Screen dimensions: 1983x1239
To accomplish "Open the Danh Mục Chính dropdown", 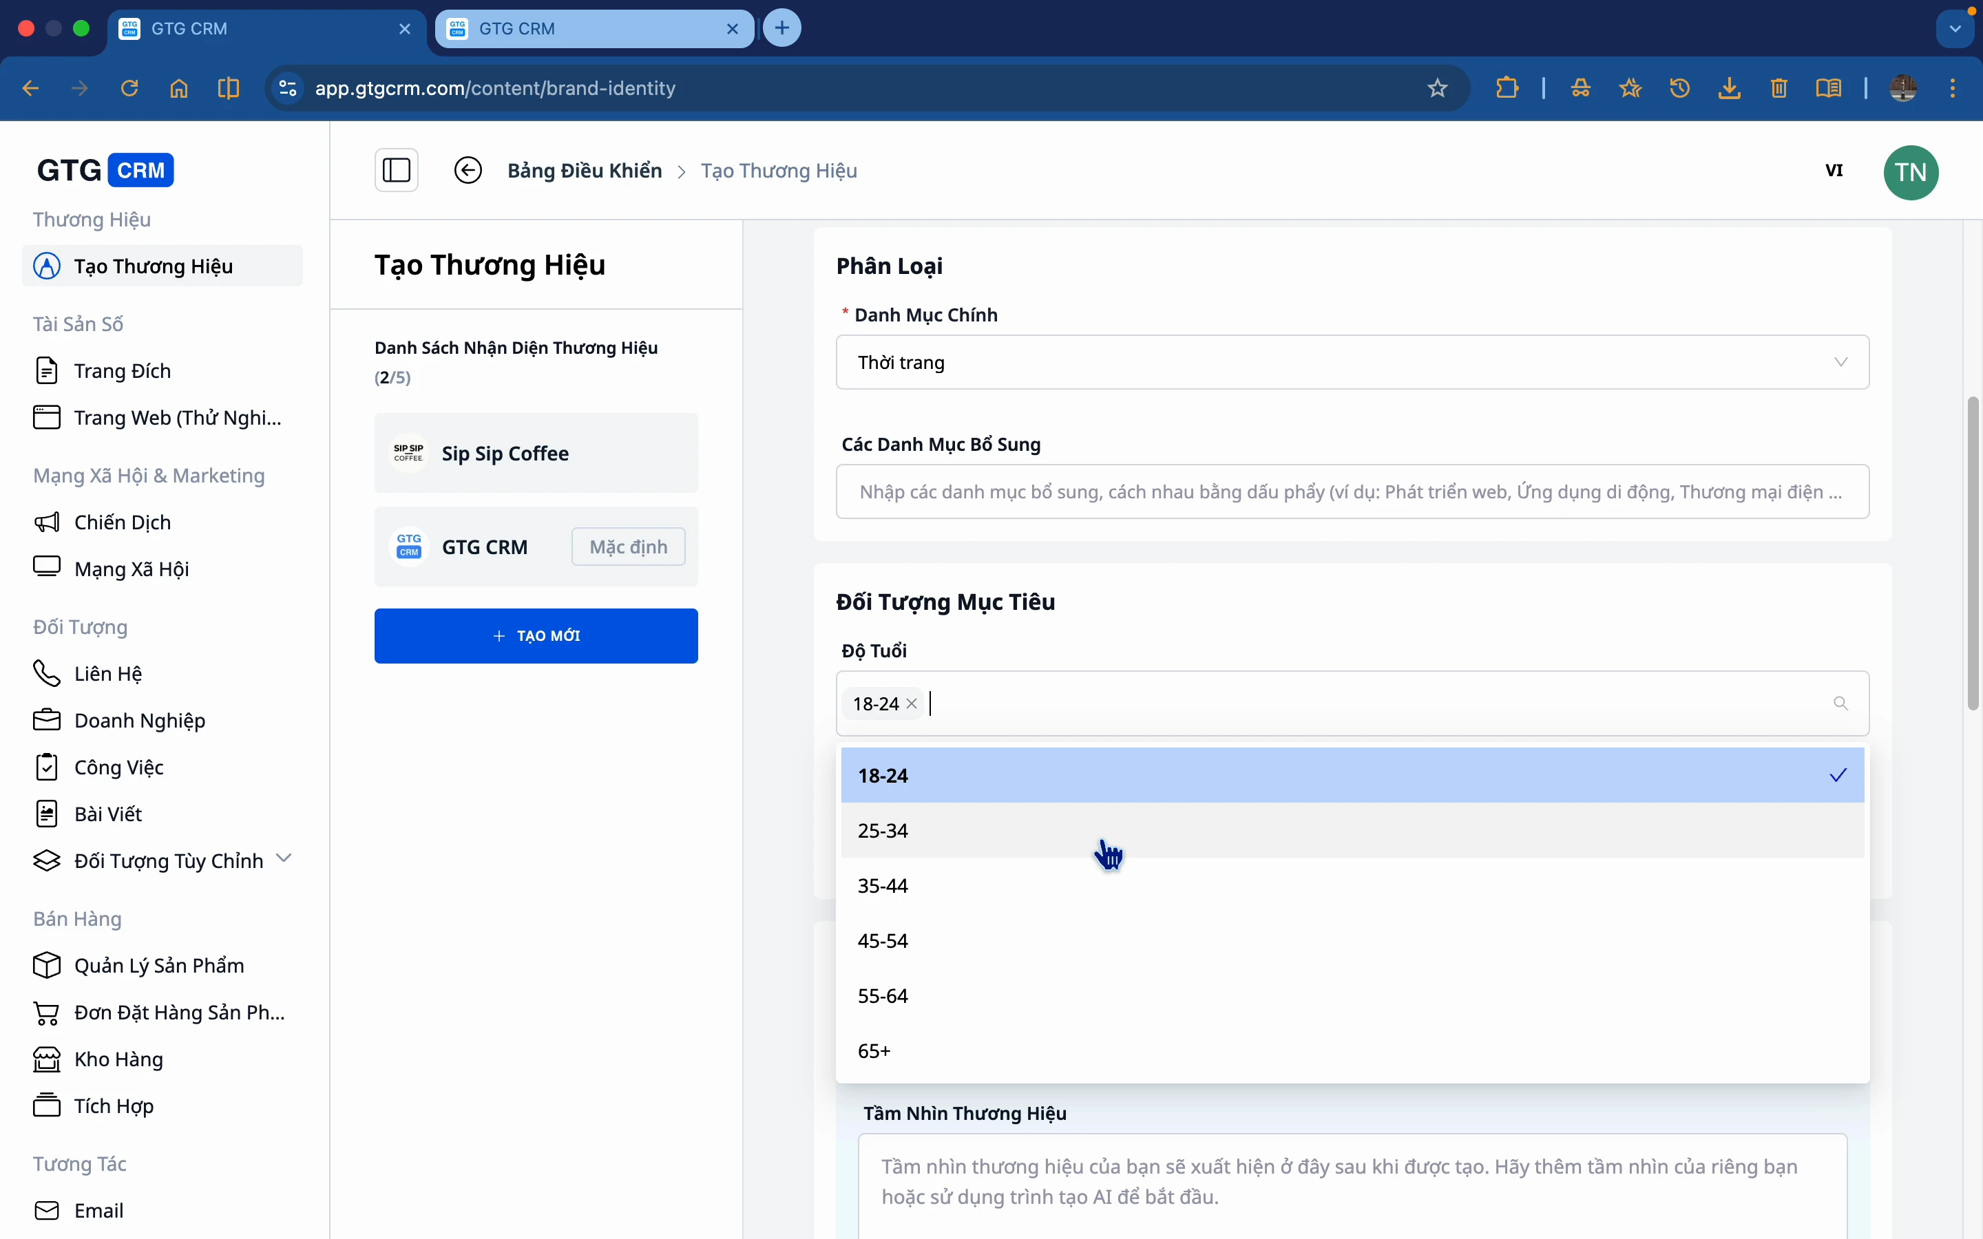I will (1352, 362).
